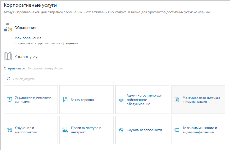Image resolution: width=231 pixels, height=151 pixels.
Task: Click the shield icon for Служба безопасности
Action: point(121,130)
